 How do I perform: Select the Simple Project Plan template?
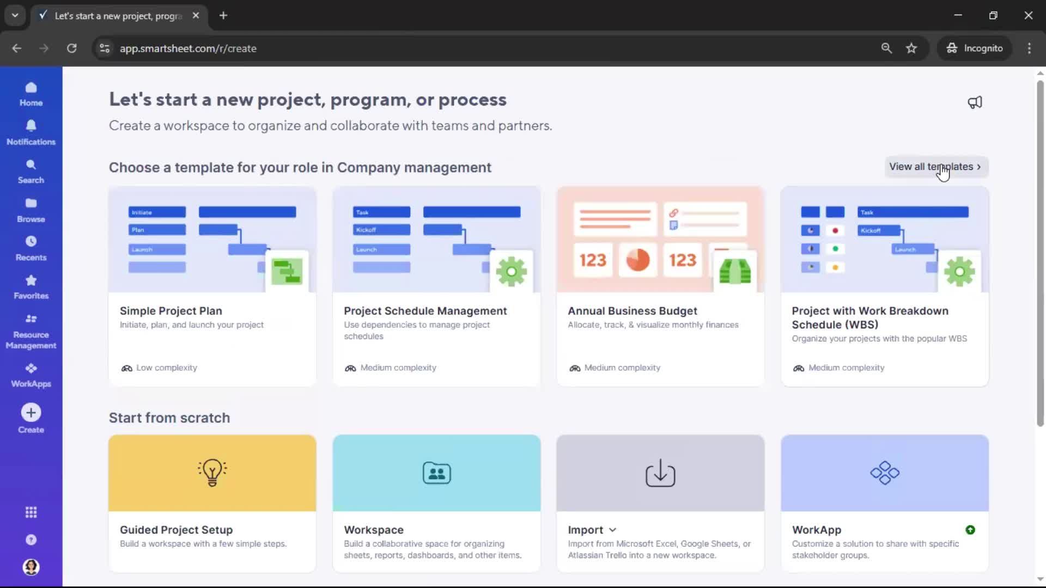point(212,286)
